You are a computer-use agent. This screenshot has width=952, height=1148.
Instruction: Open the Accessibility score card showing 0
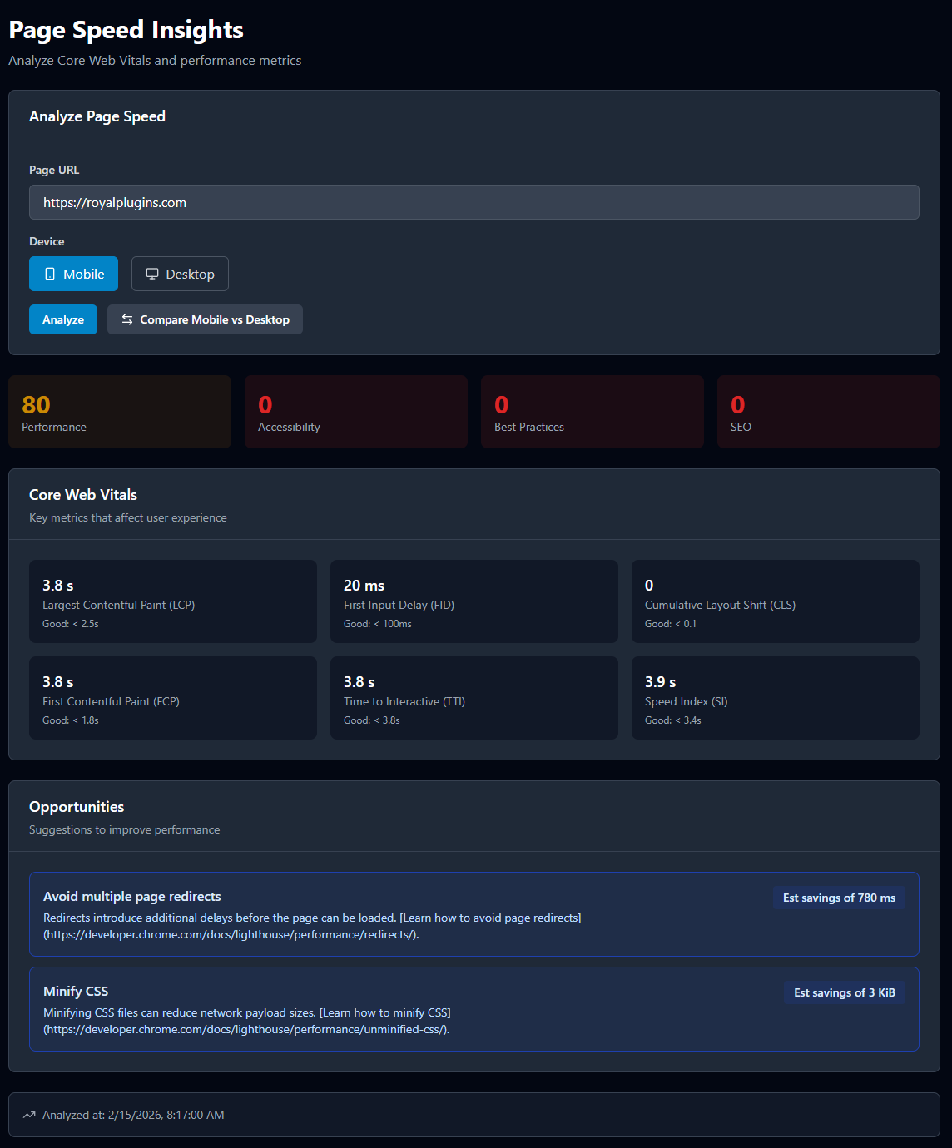[x=355, y=412]
